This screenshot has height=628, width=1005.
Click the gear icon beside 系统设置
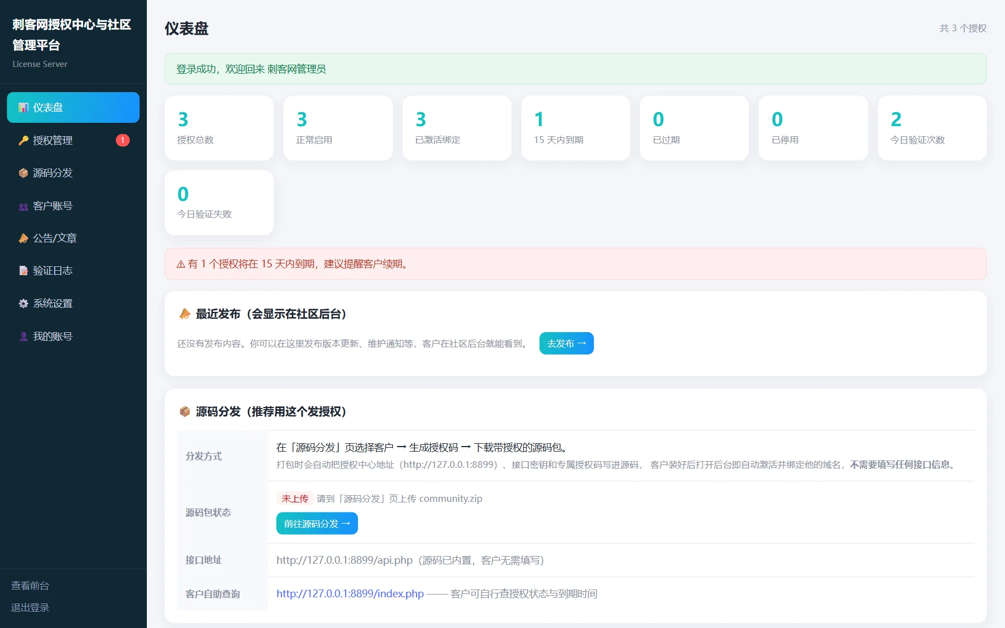tap(23, 304)
